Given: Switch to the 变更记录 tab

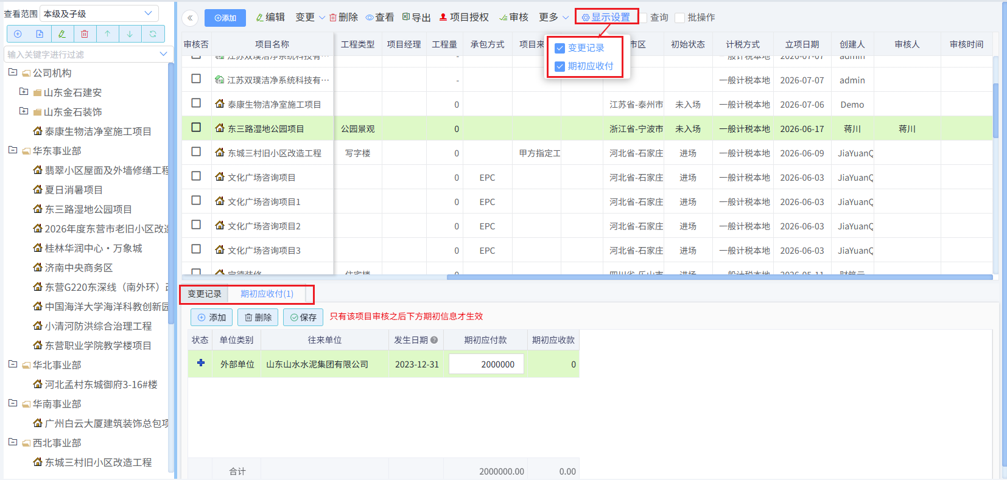Looking at the screenshot, I should 205,294.
